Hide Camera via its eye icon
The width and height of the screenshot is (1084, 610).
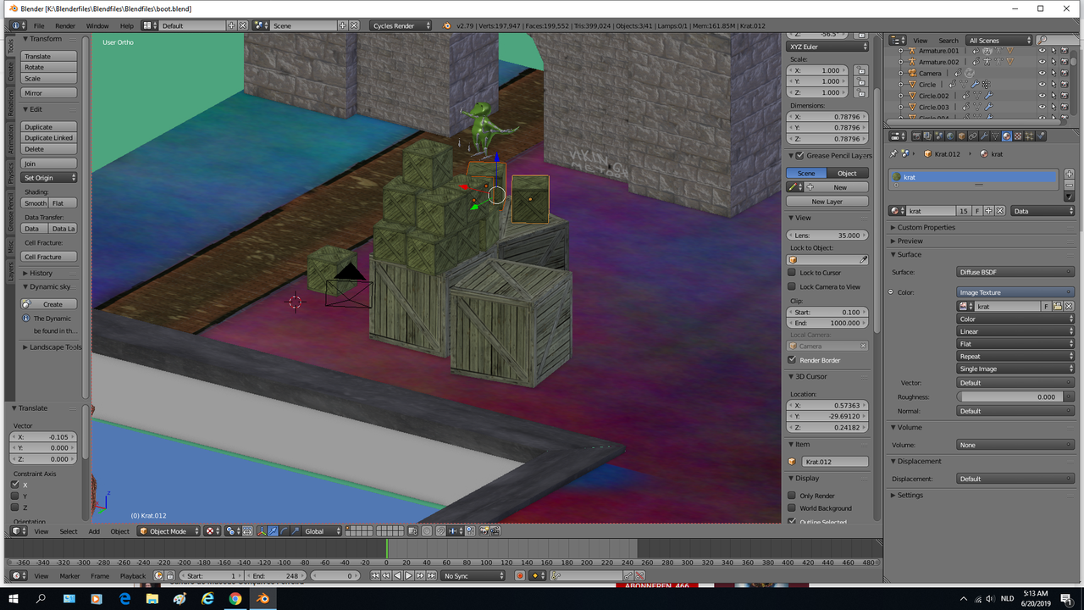[1043, 73]
